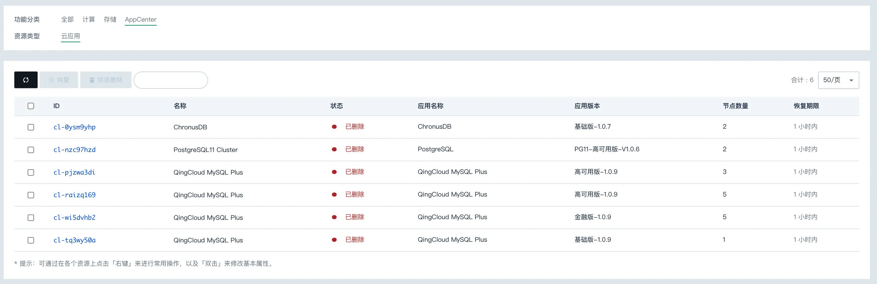The width and height of the screenshot is (877, 284).
Task: Click the PG11–高可用版–V1.0.6 version cell
Action: tap(607, 149)
